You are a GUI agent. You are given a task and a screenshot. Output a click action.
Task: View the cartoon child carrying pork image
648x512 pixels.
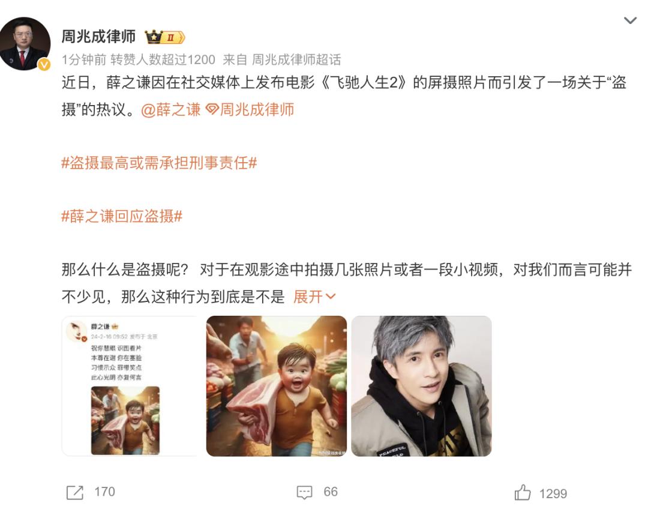point(277,386)
